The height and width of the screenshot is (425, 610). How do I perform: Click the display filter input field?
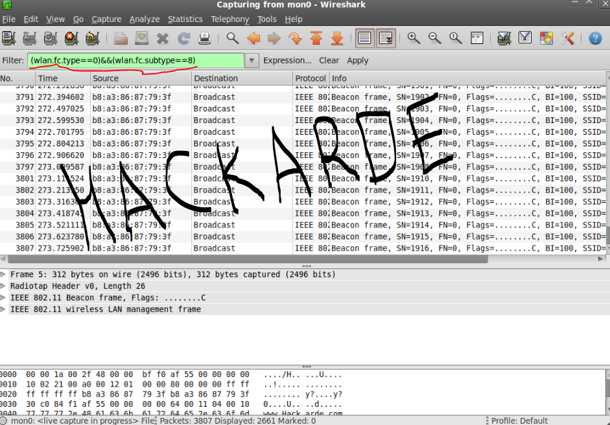pyautogui.click(x=135, y=60)
